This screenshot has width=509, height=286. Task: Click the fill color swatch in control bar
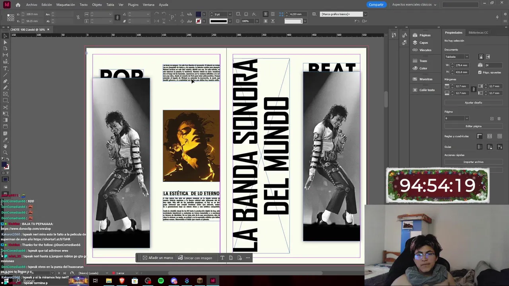pos(198,14)
